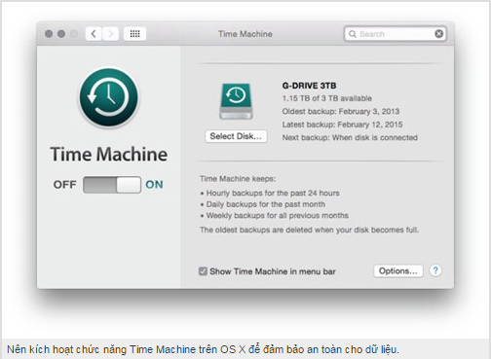Click the Time Machine window title
The image size is (491, 359).
click(x=245, y=34)
